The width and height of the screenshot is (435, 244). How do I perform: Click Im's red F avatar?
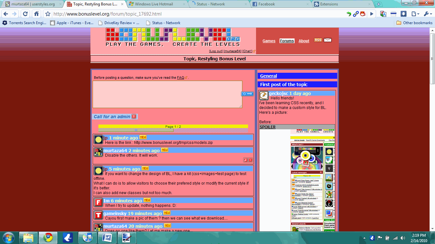coord(98,202)
